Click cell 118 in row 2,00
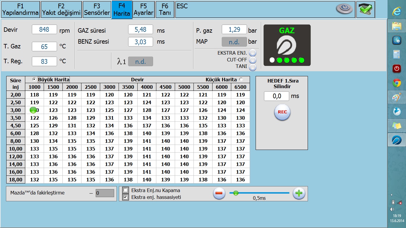 (34, 95)
